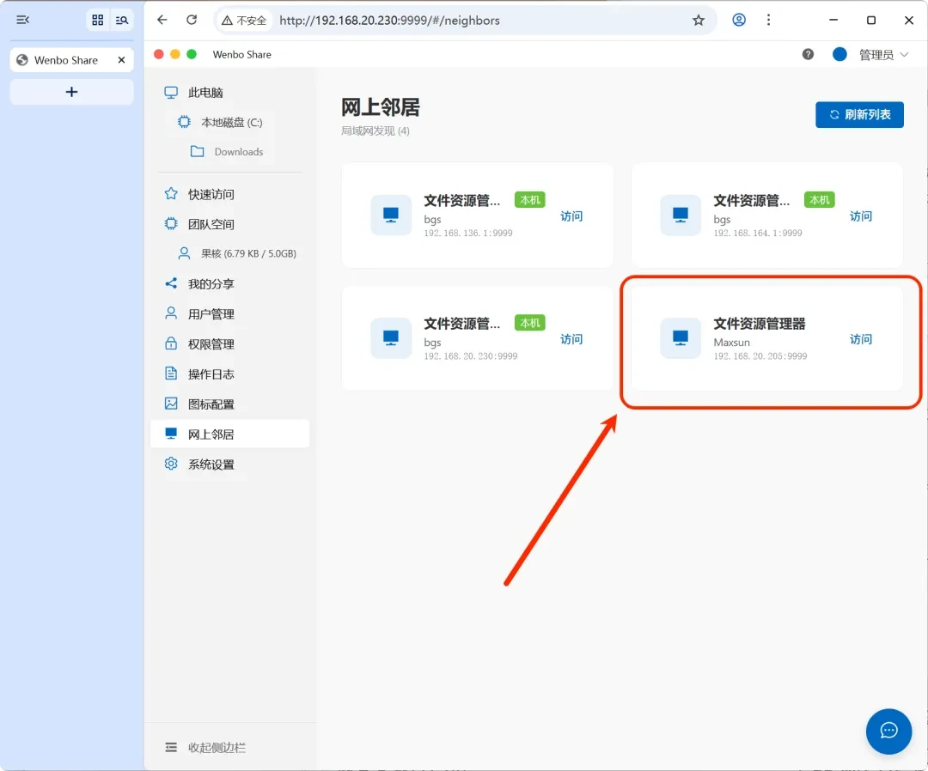Screen dimensions: 928x771
Task: Click address text 192.168.20.205:9999
Action: [x=760, y=356]
